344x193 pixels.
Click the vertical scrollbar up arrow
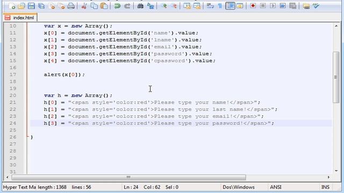(x=336, y=26)
